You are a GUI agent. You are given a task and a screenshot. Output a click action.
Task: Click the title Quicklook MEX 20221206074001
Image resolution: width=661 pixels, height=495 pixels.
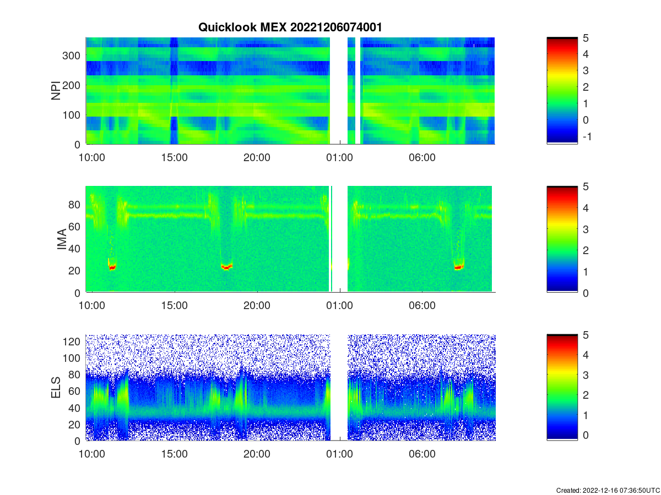(290, 27)
